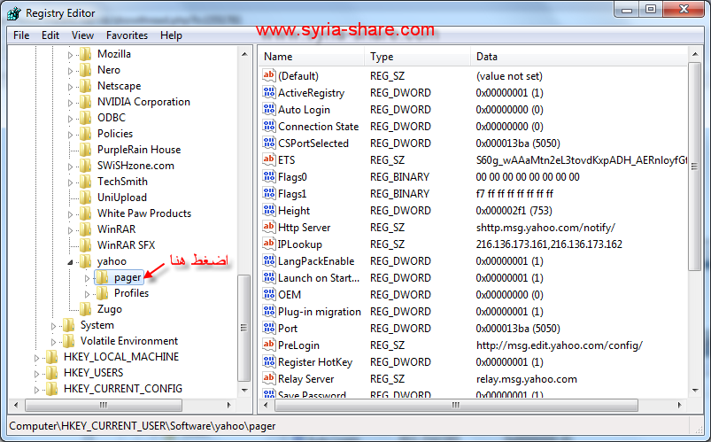Viewport: 711px width, 442px height.
Task: Click the Flags0 binary value icon
Action: click(269, 177)
